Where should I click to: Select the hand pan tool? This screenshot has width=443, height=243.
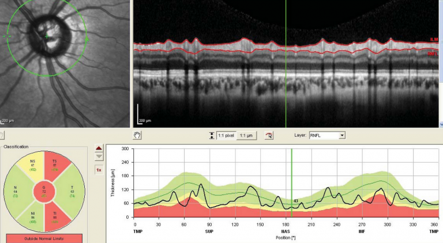pos(137,135)
